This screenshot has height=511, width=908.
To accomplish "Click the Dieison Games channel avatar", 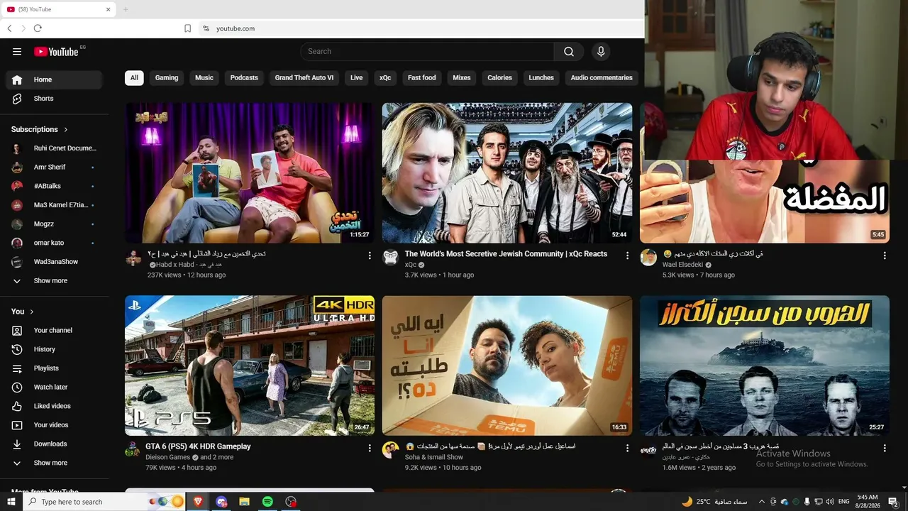I will coord(133,449).
